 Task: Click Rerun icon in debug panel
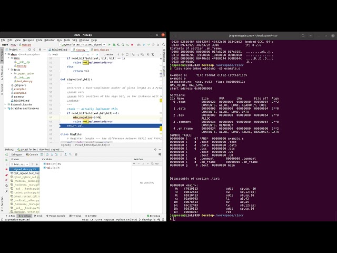[6, 154]
